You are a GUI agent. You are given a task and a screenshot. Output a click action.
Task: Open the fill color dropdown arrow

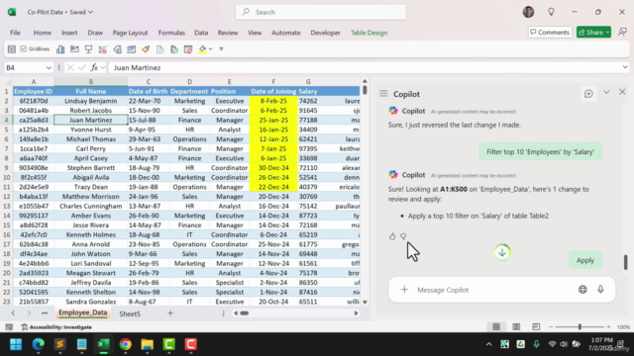[x=211, y=49]
